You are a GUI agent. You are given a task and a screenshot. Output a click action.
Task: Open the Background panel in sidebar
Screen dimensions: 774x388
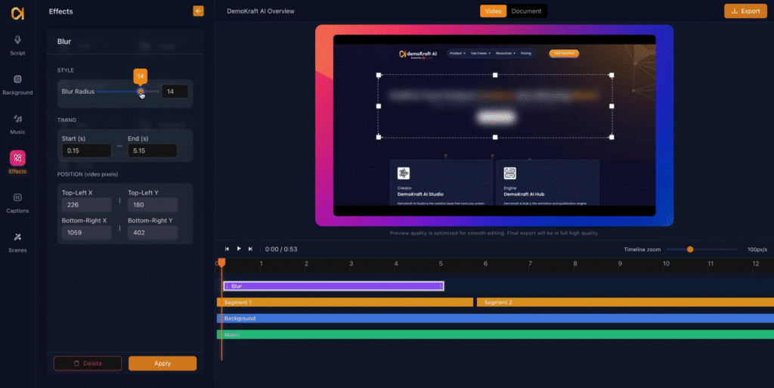tap(17, 83)
